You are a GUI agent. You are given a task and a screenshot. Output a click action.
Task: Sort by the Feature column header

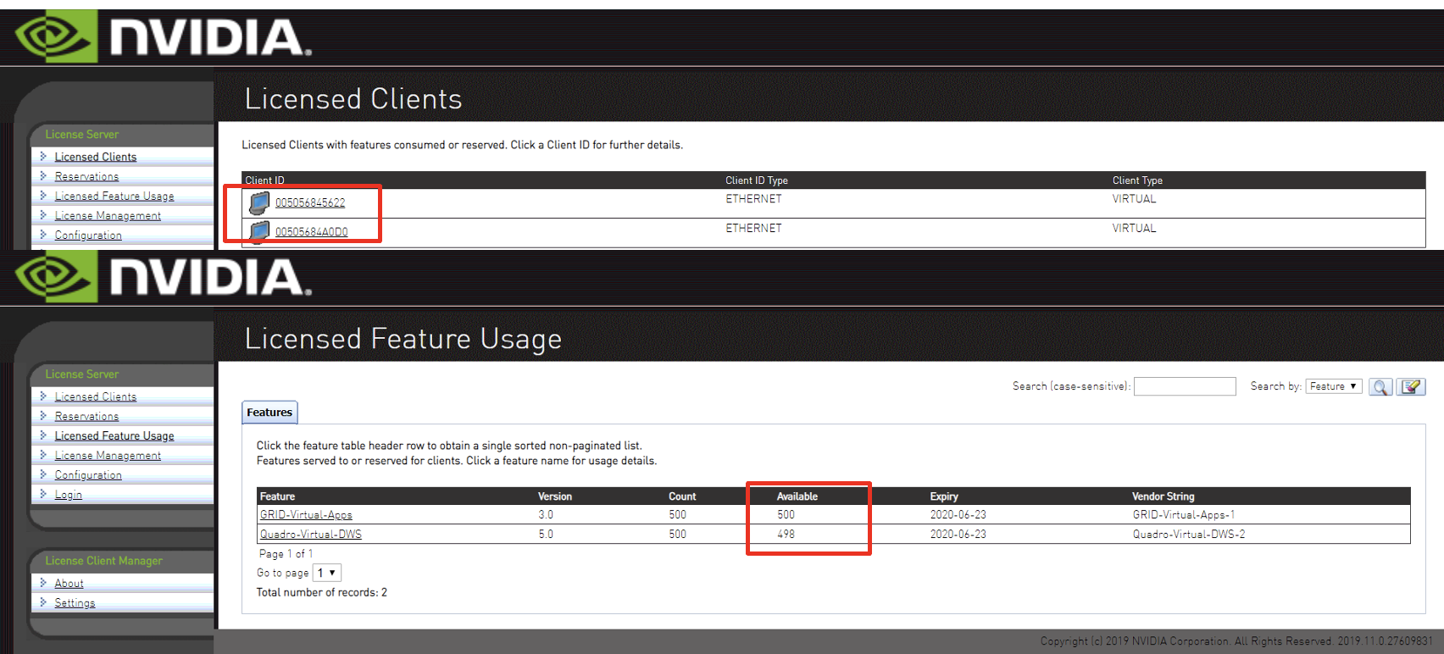pyautogui.click(x=277, y=496)
